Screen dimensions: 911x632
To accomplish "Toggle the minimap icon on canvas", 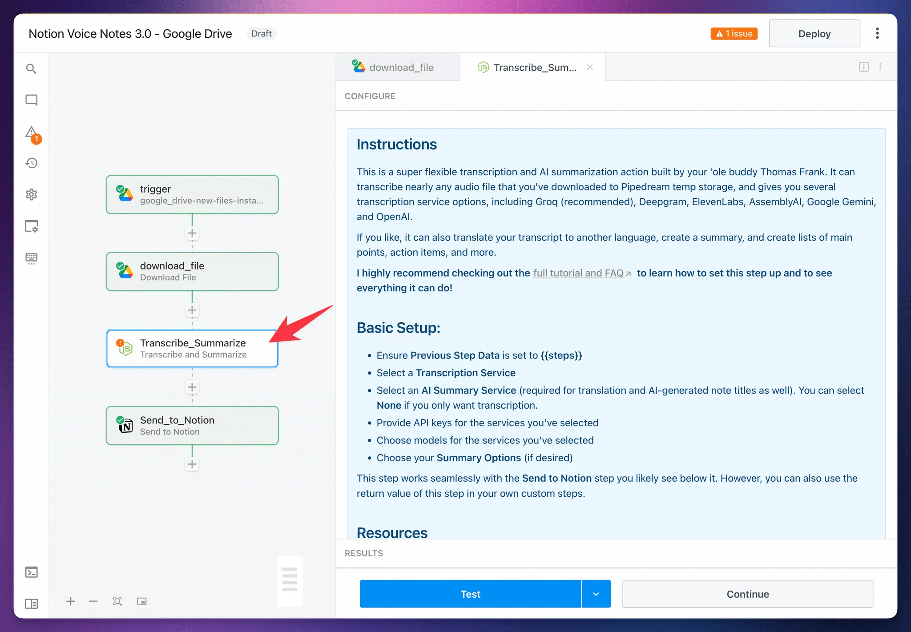I will (142, 601).
